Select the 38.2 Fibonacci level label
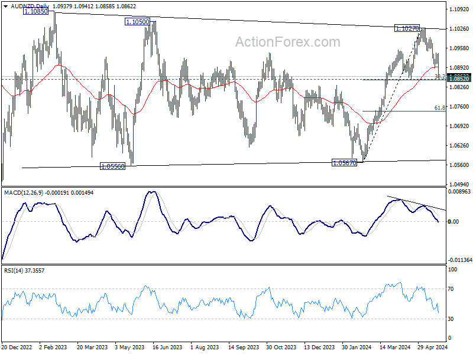 pos(439,77)
